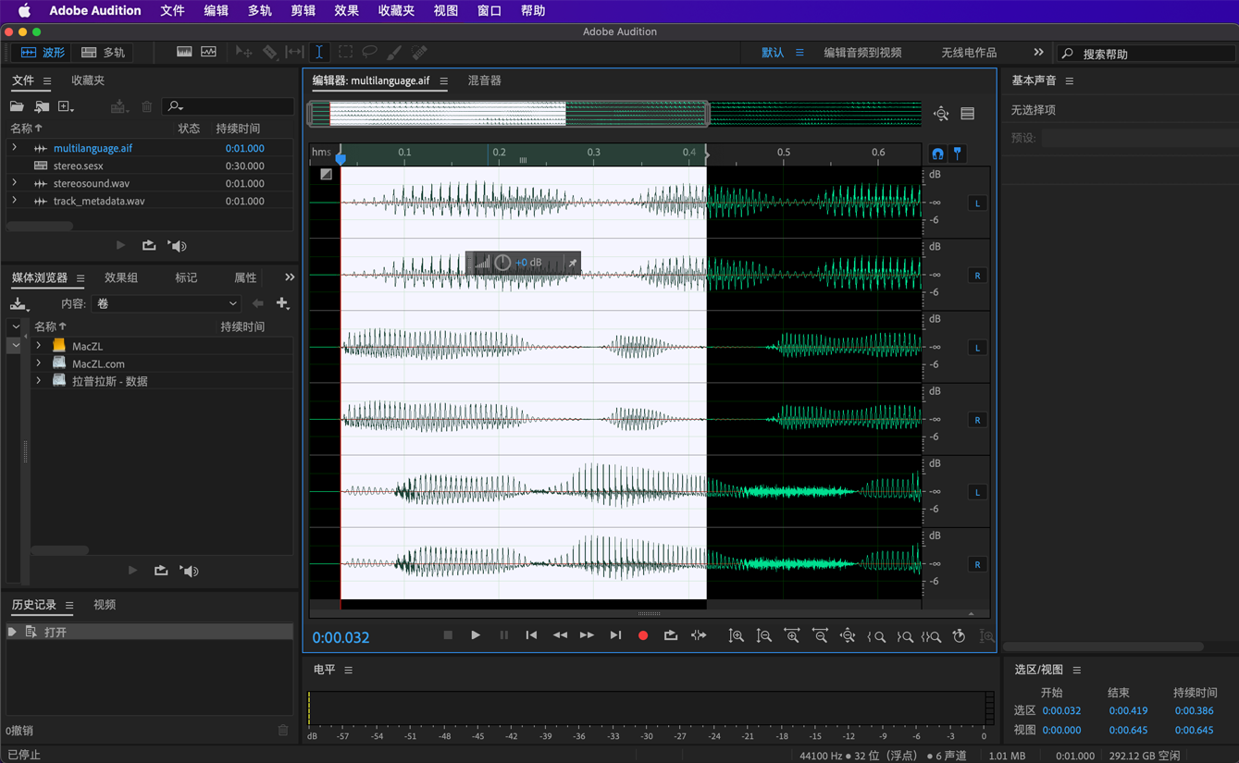Zoom in amplitude icon in the transport bar
The width and height of the screenshot is (1239, 763).
737,635
